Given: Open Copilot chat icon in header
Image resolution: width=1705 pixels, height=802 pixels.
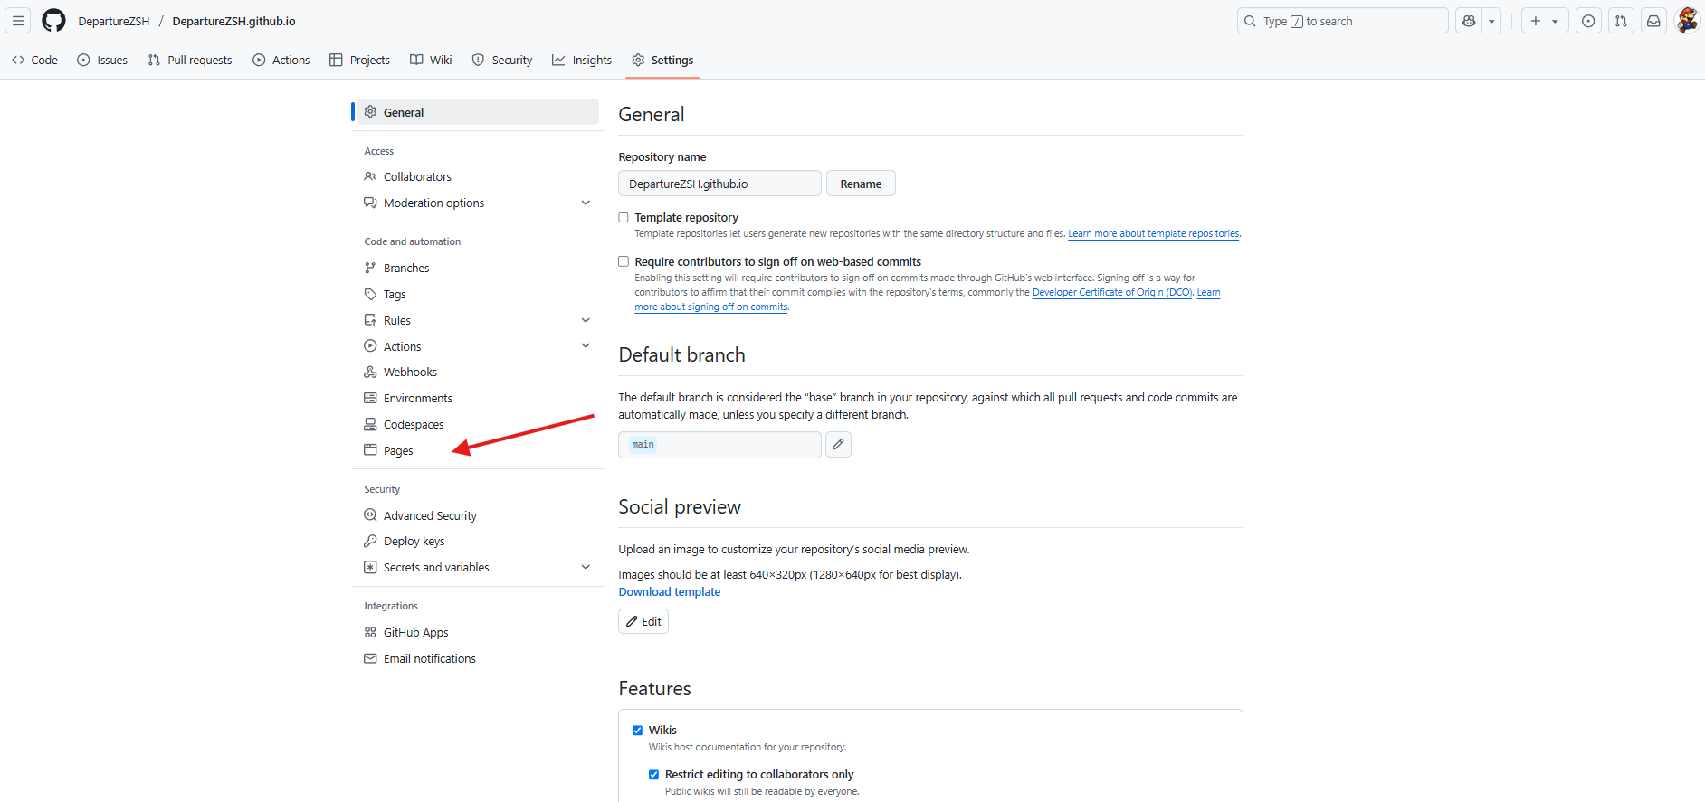Looking at the screenshot, I should [x=1469, y=21].
